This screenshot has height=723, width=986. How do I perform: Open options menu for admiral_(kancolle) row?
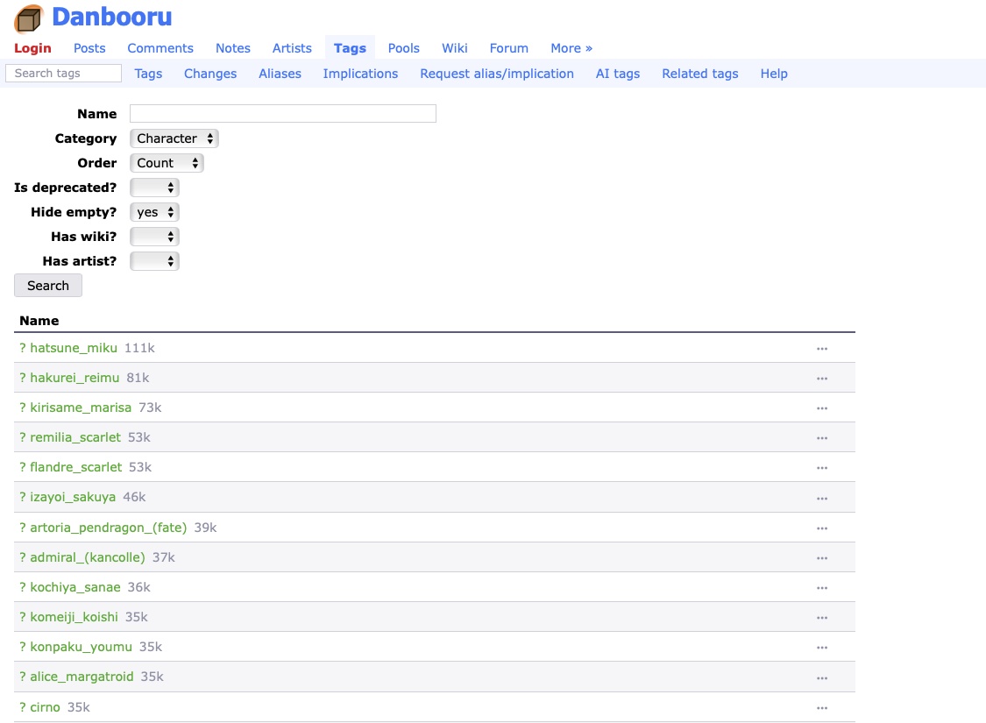tap(822, 557)
